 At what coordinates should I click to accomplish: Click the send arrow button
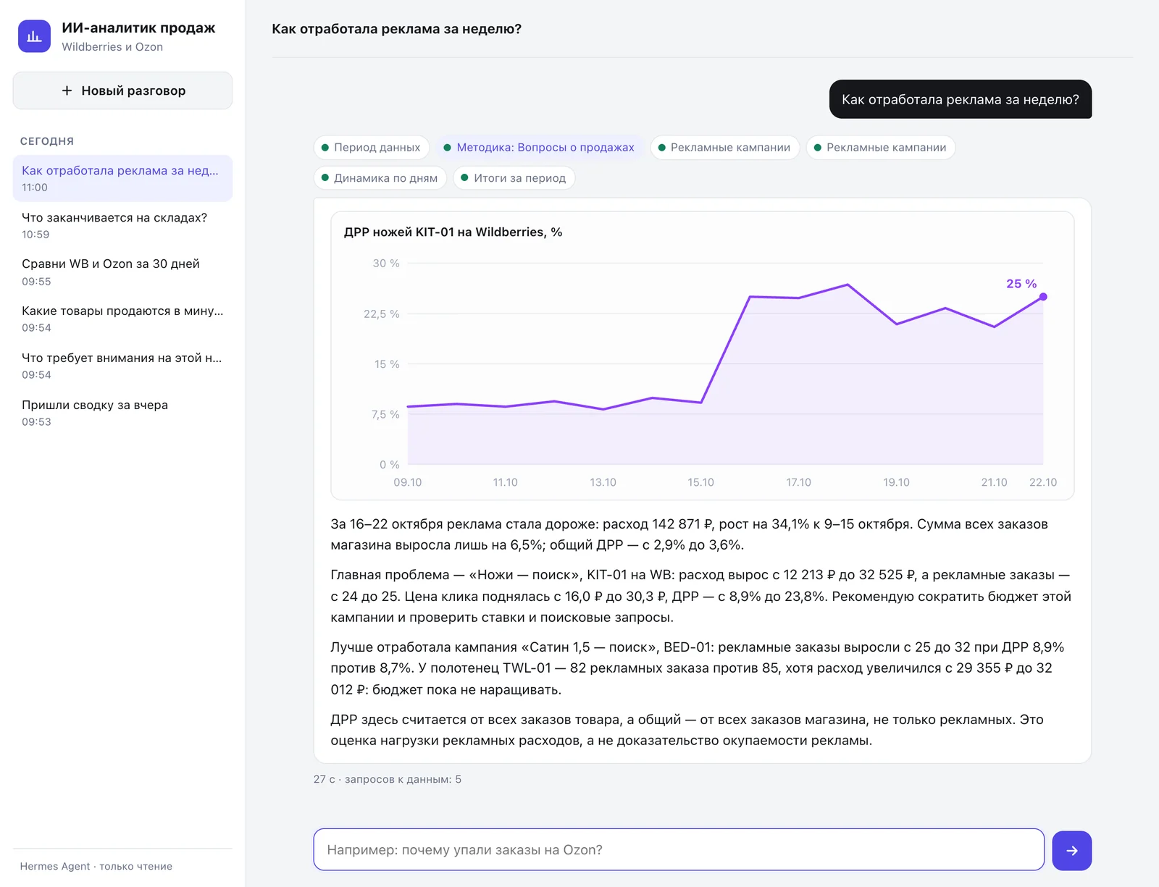click(1071, 850)
